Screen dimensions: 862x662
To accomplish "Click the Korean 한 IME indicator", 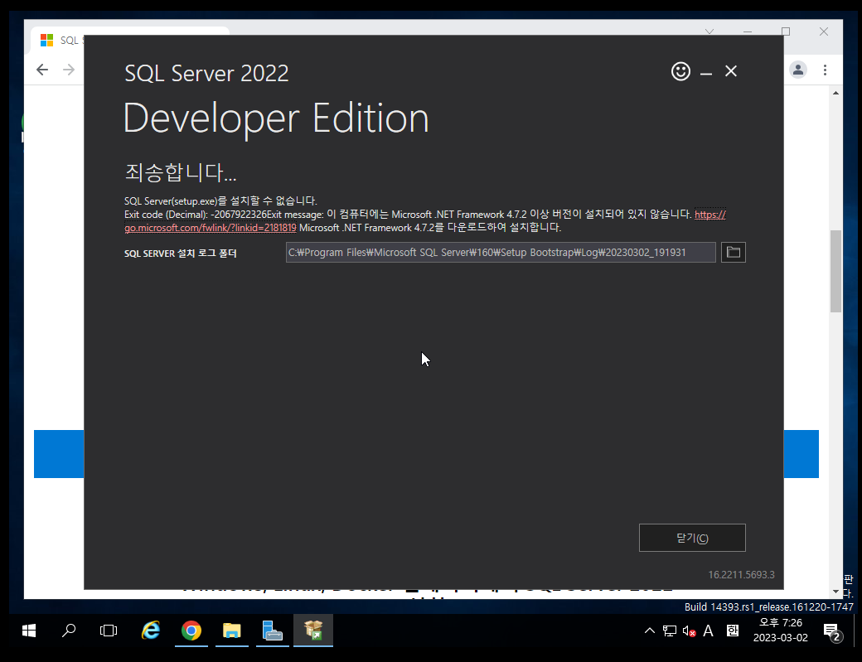I will click(x=732, y=631).
